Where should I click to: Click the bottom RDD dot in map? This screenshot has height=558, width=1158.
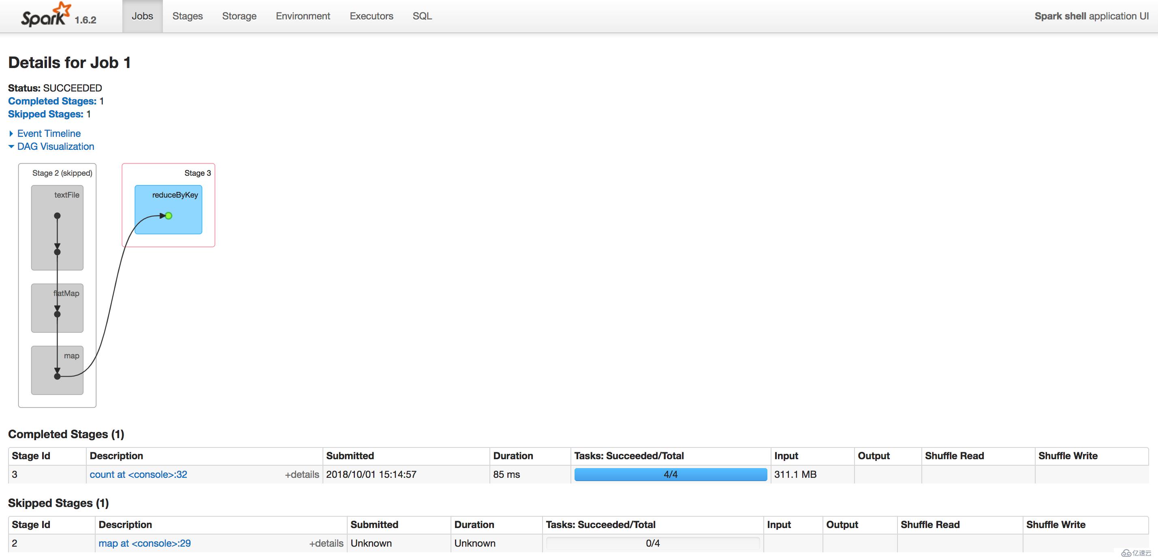[57, 377]
